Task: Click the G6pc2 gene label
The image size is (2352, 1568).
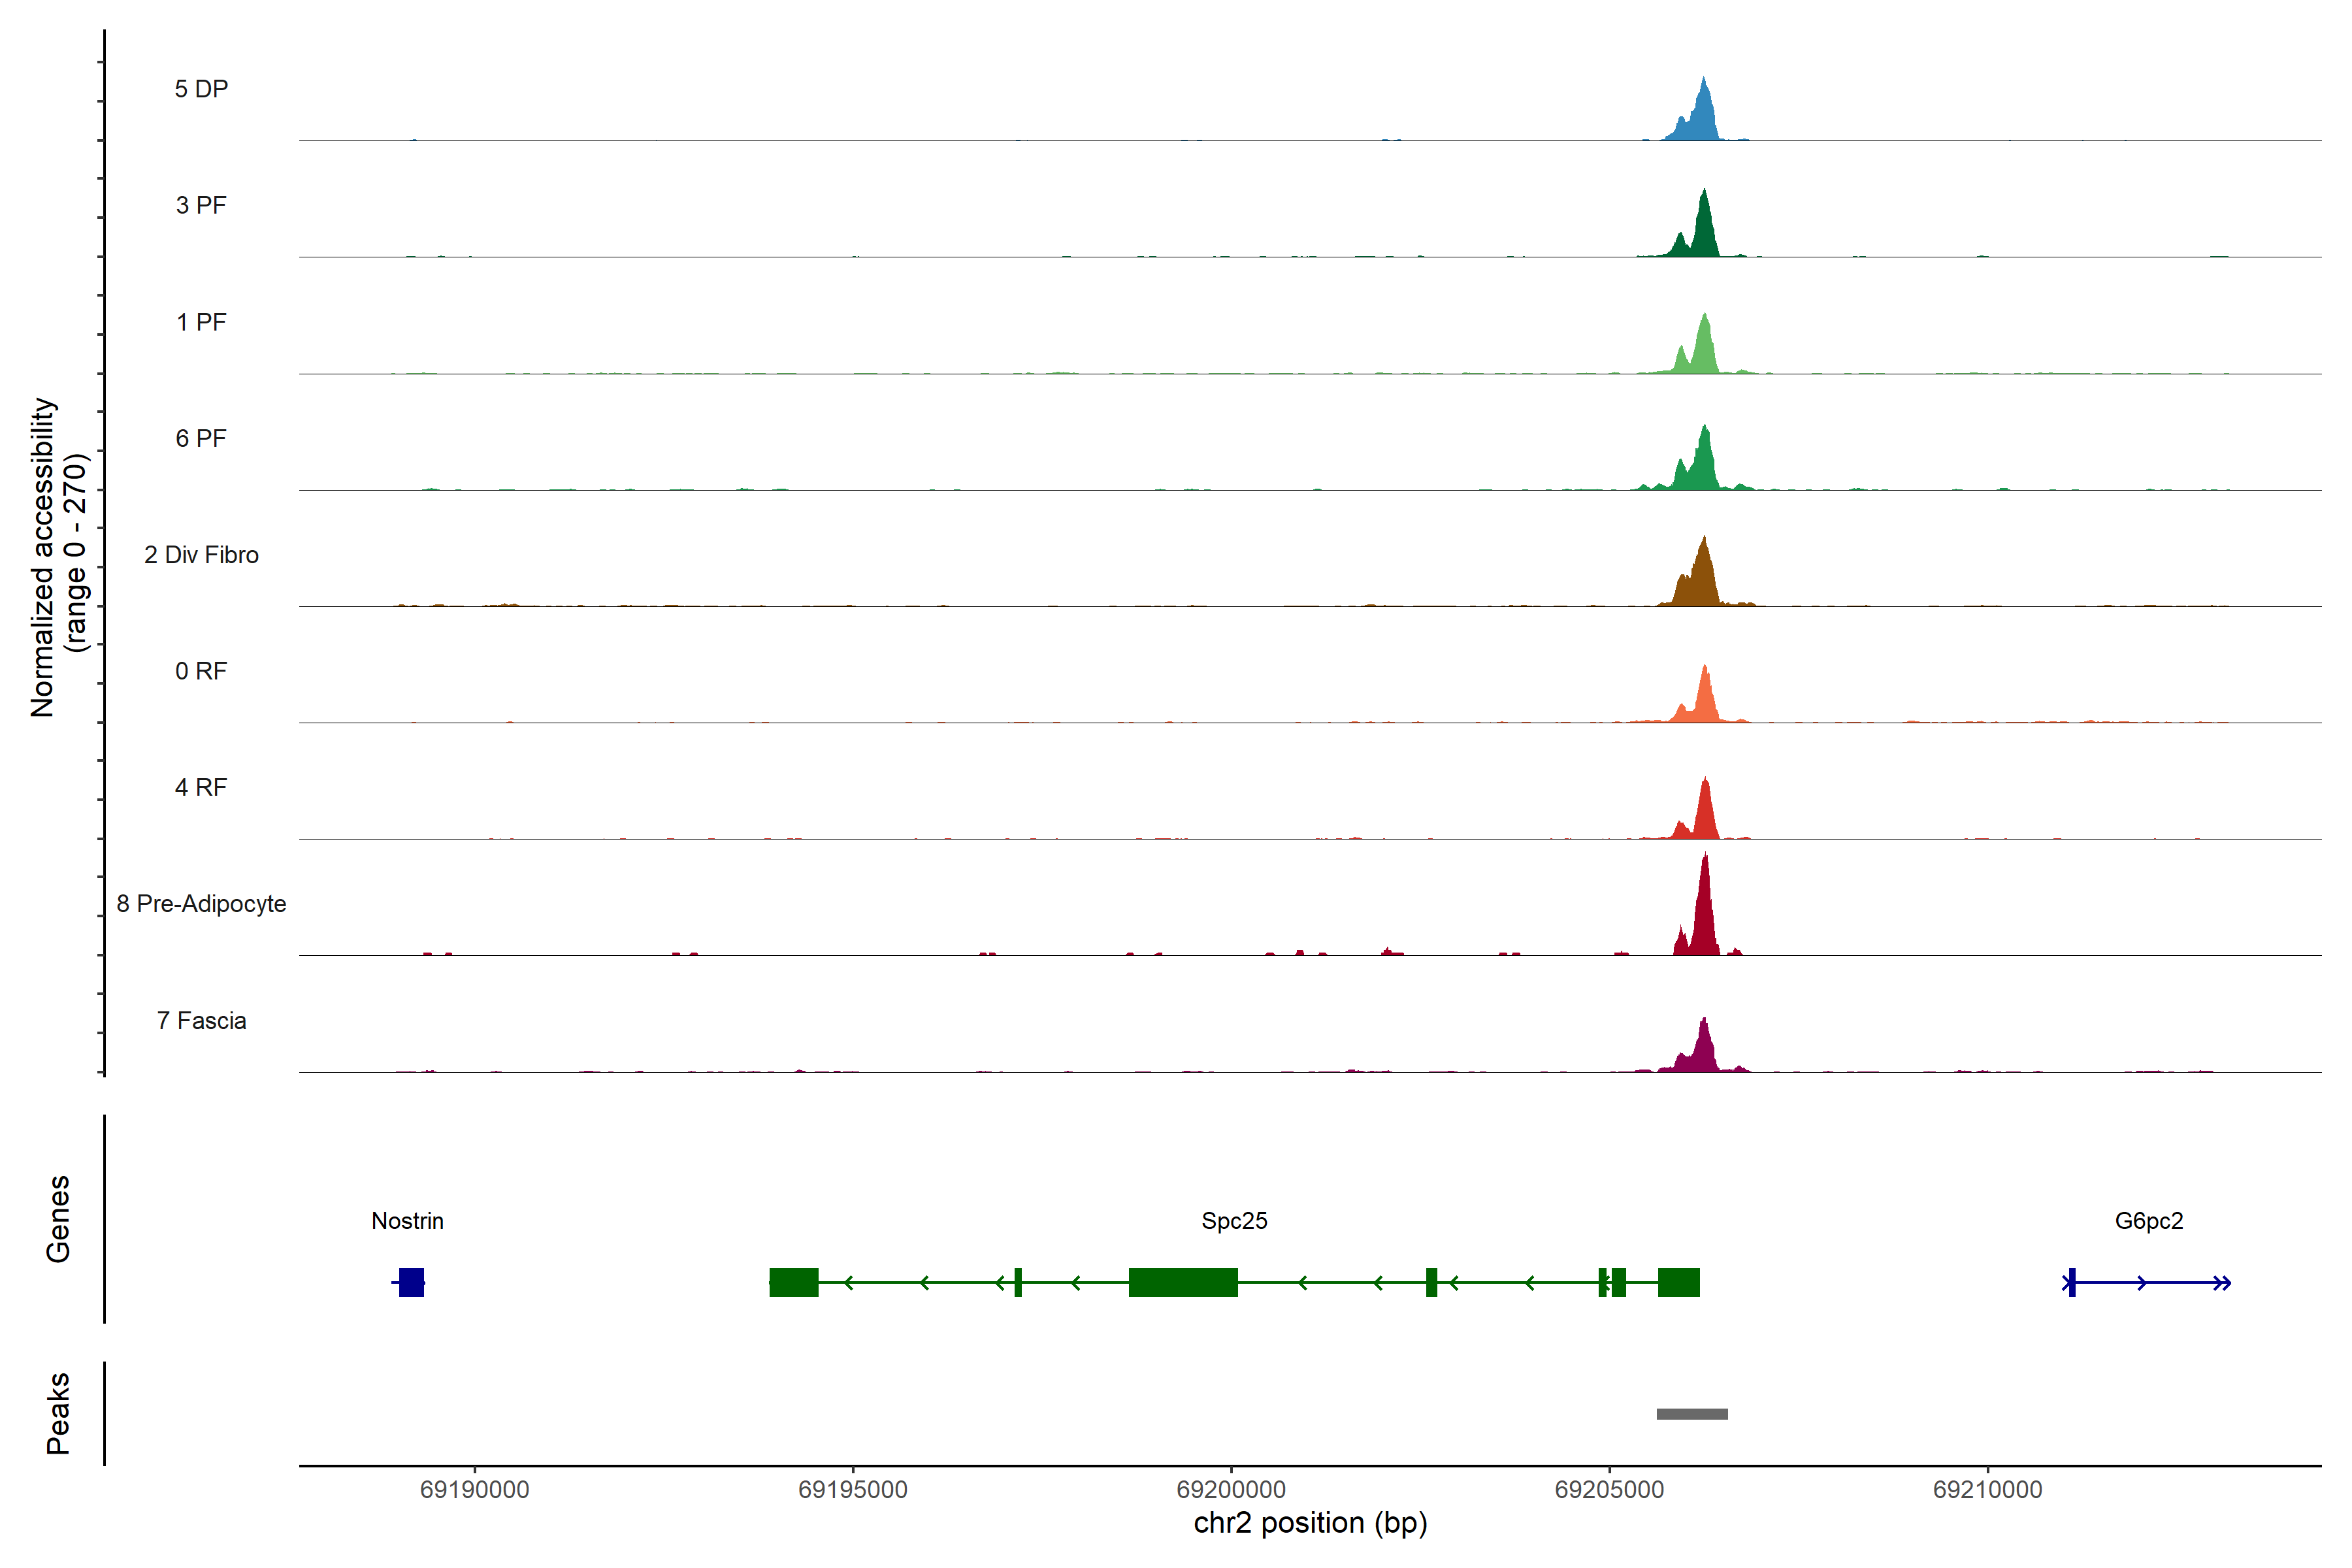Action: point(2148,1221)
